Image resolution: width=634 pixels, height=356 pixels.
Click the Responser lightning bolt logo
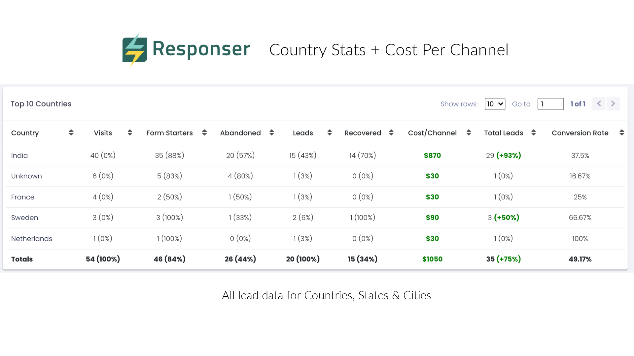[135, 49]
